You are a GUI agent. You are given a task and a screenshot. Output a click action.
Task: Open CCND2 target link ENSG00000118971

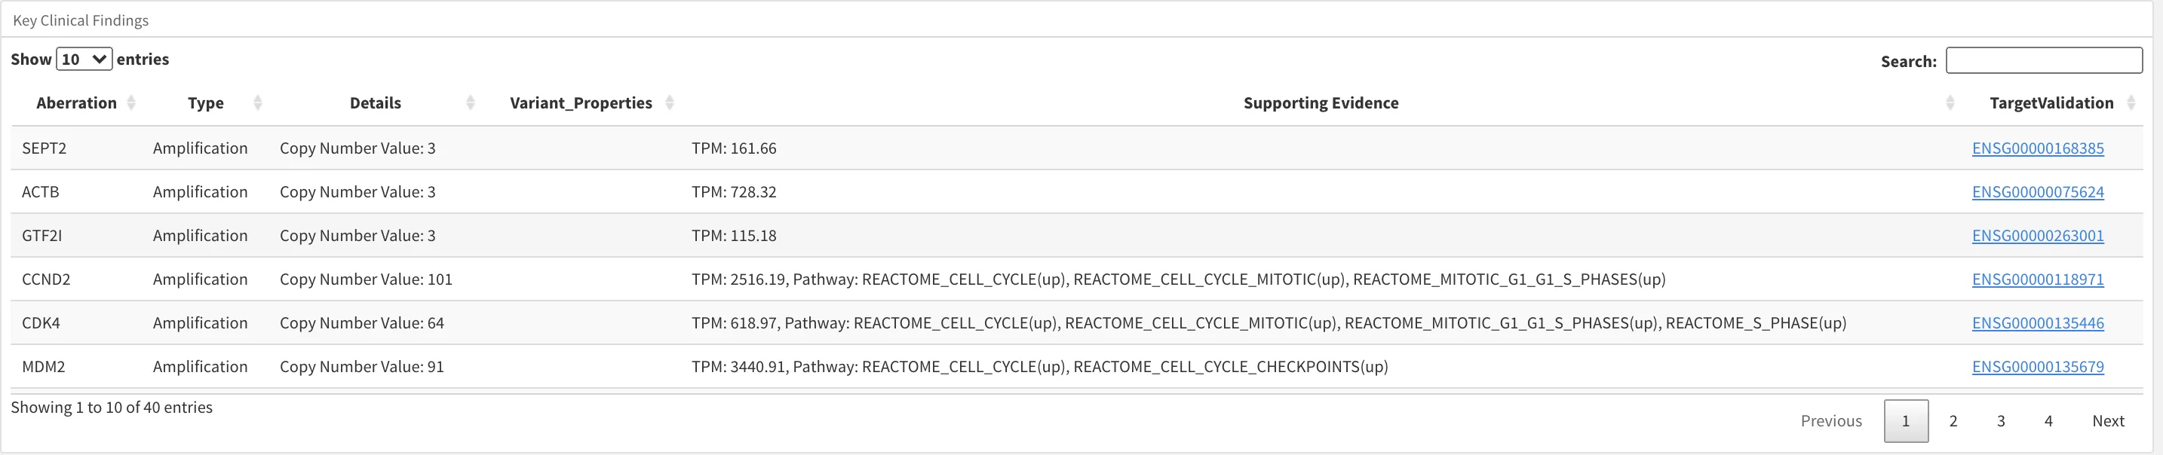pos(2038,279)
